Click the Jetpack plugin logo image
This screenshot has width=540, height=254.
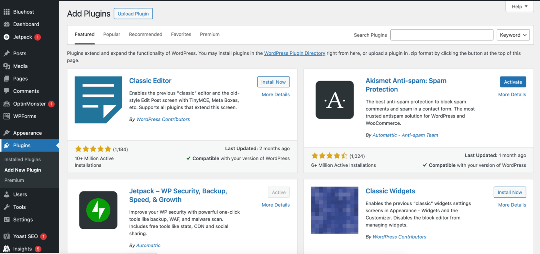pos(98,210)
